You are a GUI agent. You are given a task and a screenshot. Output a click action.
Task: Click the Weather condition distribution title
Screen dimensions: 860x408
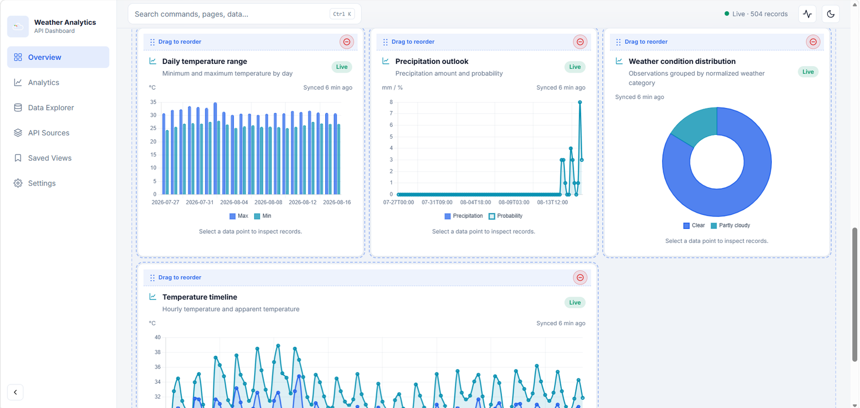[x=682, y=61]
